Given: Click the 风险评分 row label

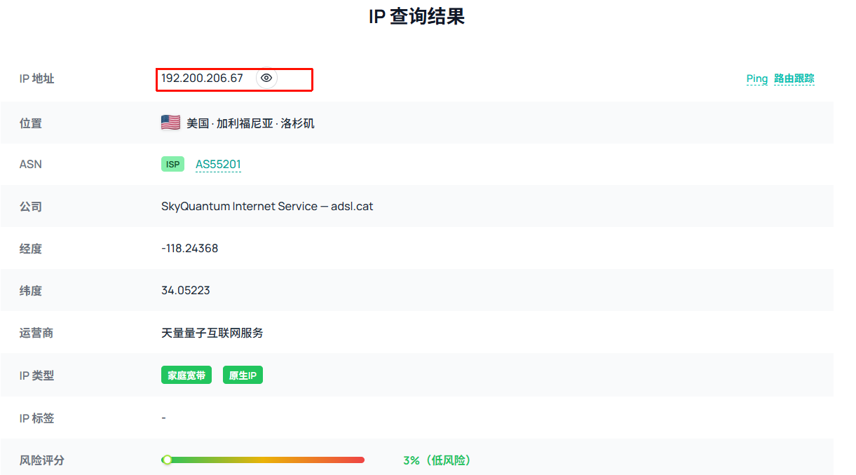Looking at the screenshot, I should [42, 460].
